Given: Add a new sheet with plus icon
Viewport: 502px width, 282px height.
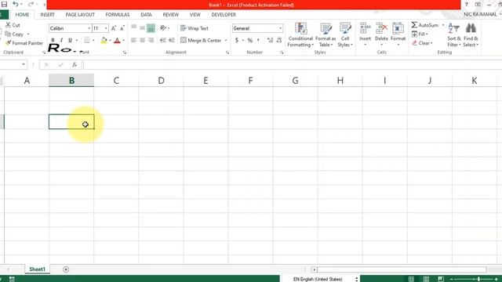Looking at the screenshot, I should (66, 269).
